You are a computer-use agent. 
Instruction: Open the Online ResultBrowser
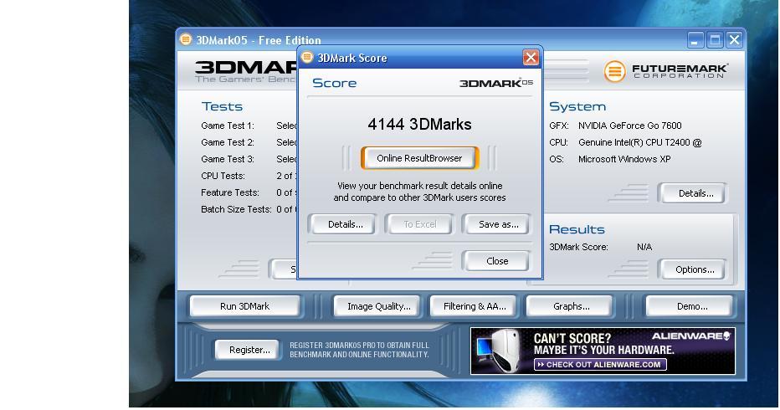419,158
